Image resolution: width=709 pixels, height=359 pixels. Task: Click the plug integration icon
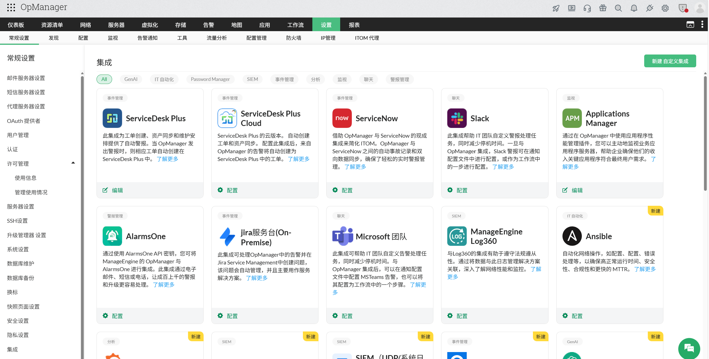649,8
